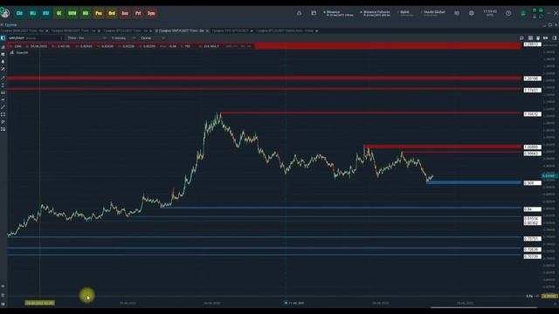Click the bottom horizontal chart scrollbar

pyautogui.click(x=483, y=307)
